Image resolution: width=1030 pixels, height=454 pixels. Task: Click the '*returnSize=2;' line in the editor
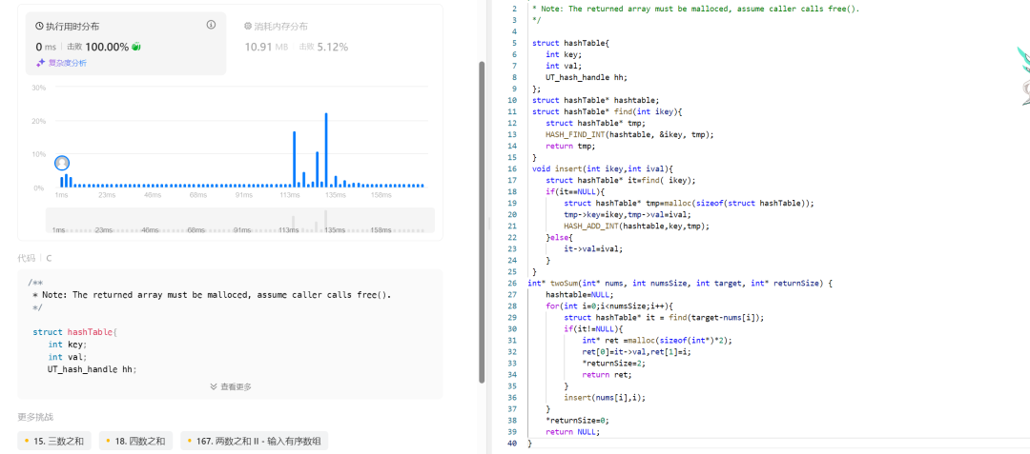(615, 364)
